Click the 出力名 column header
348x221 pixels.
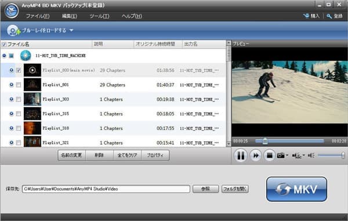(204, 44)
